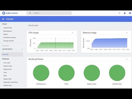Click the Workloads page heading

coord(33,25)
